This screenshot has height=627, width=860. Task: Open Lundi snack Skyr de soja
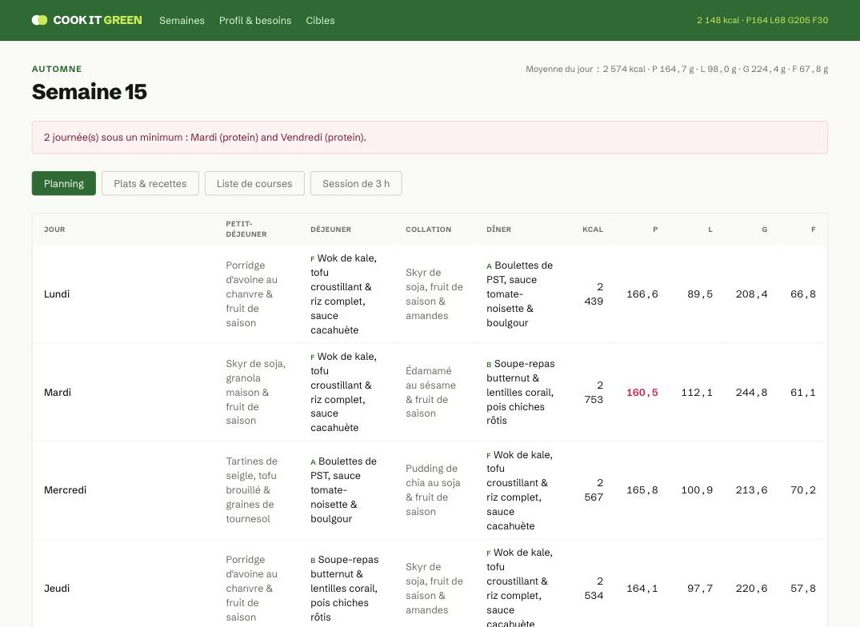tap(434, 294)
